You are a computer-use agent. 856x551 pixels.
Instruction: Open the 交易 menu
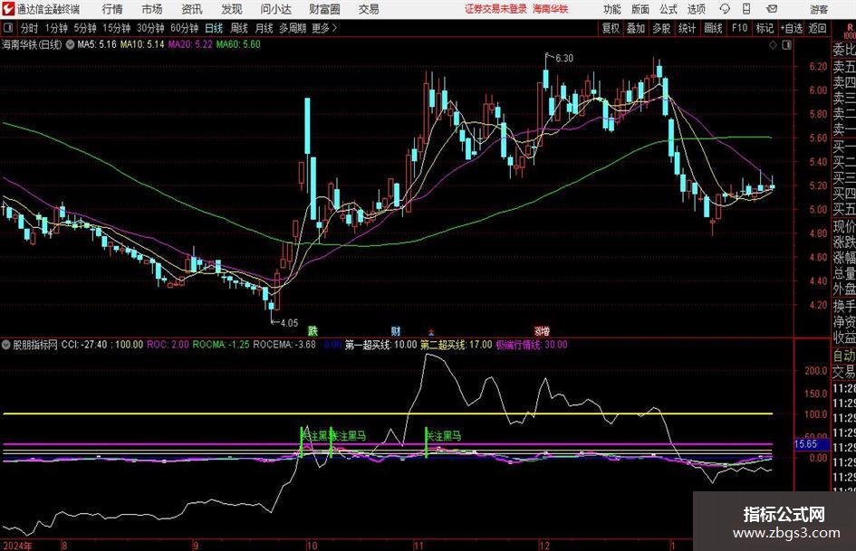tap(369, 9)
